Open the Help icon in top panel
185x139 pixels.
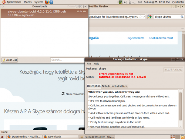tap(51, 2)
